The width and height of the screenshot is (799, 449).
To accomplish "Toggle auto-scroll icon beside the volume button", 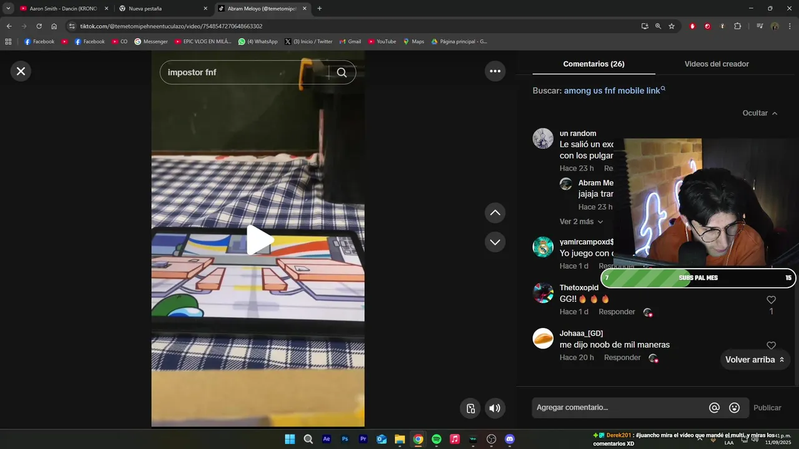I will pos(471,408).
